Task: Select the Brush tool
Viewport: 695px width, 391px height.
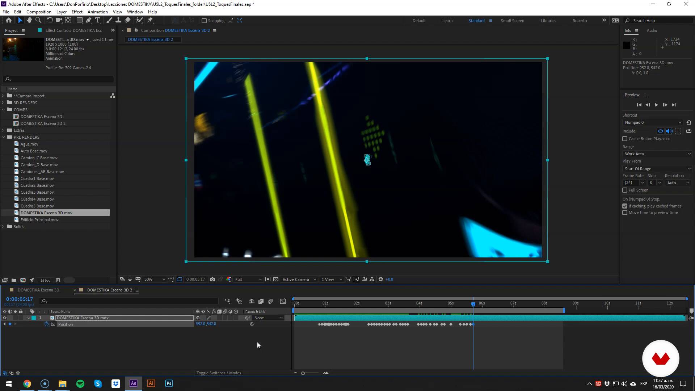Action: (109, 21)
